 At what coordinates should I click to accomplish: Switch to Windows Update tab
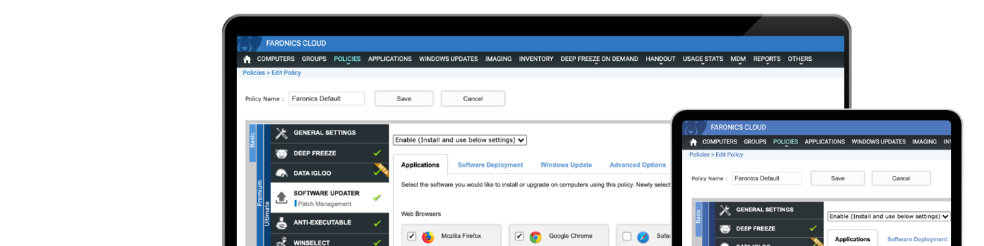coord(566,165)
